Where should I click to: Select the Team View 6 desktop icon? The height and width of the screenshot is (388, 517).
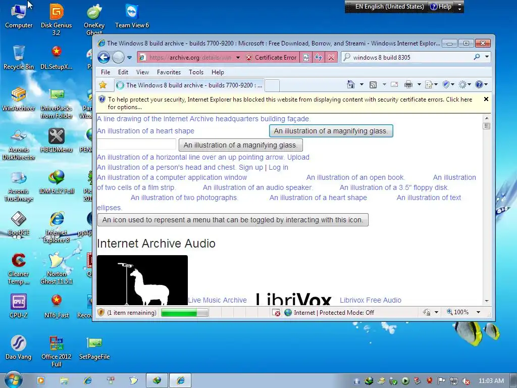[x=132, y=16]
